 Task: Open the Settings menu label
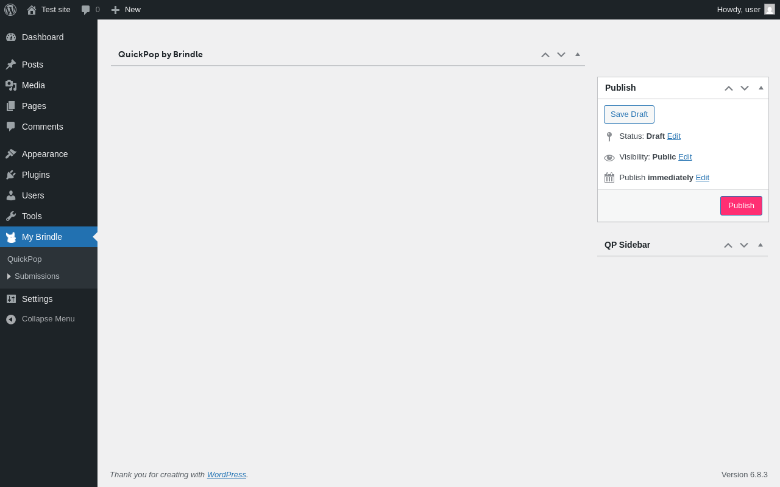(37, 299)
